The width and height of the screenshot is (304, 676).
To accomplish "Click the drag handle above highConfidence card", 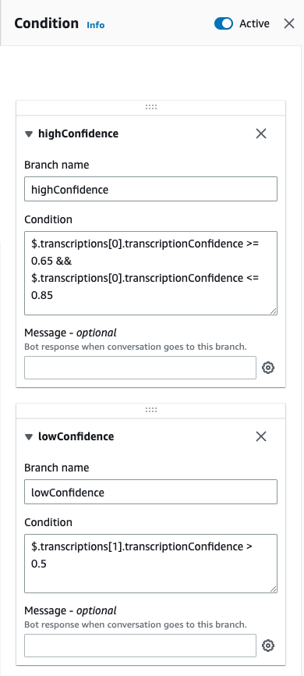I will [150, 108].
